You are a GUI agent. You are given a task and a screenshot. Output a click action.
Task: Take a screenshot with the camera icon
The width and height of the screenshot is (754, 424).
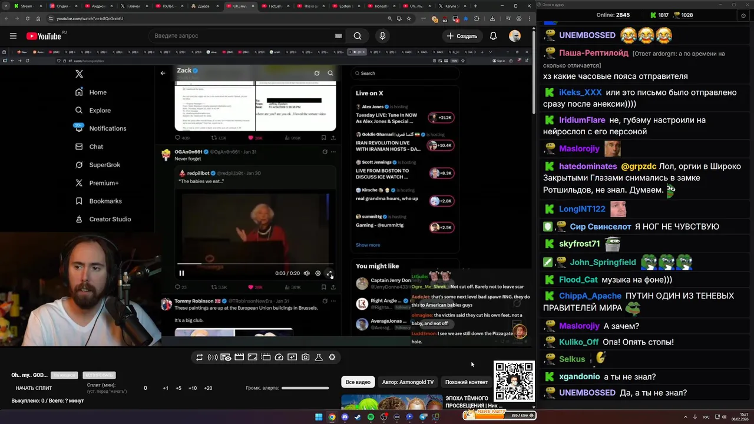305,357
